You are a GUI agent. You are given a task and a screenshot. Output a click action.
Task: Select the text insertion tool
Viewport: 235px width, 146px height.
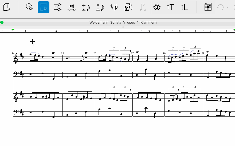pyautogui.click(x=170, y=7)
